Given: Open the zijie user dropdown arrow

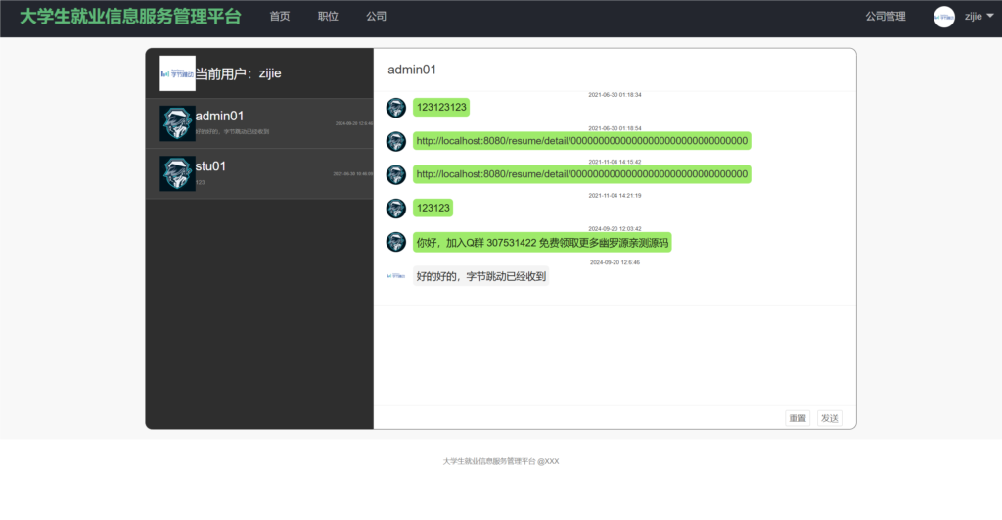Looking at the screenshot, I should 990,16.
